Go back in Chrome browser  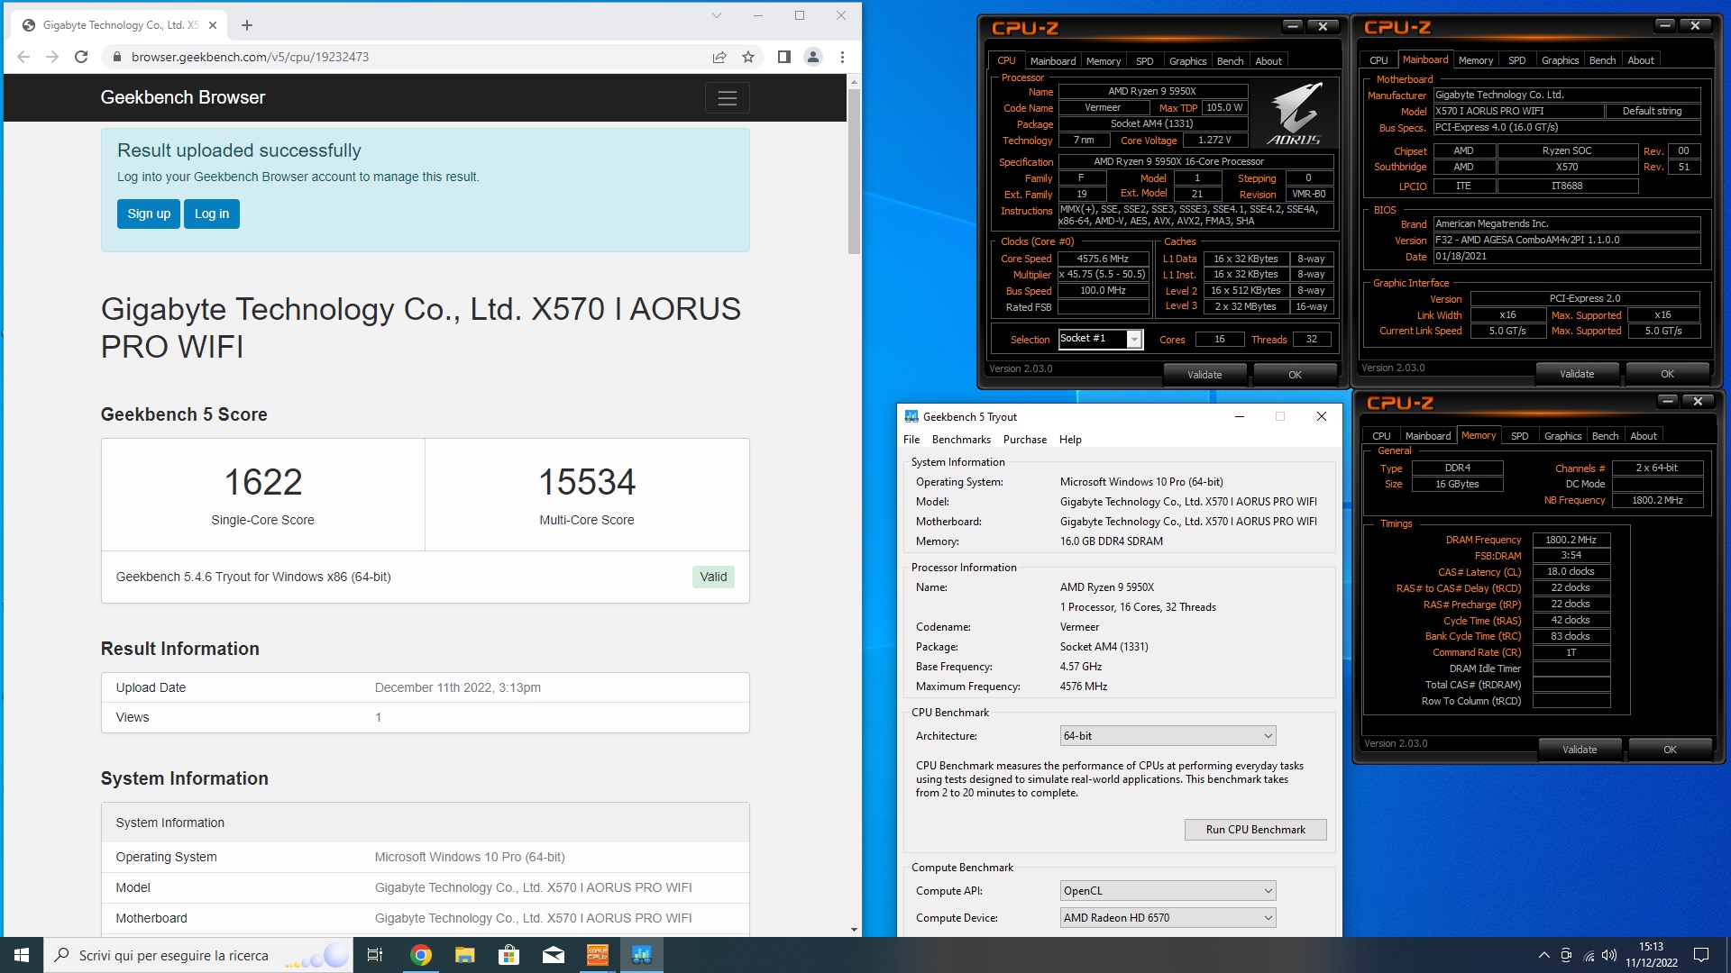[23, 57]
